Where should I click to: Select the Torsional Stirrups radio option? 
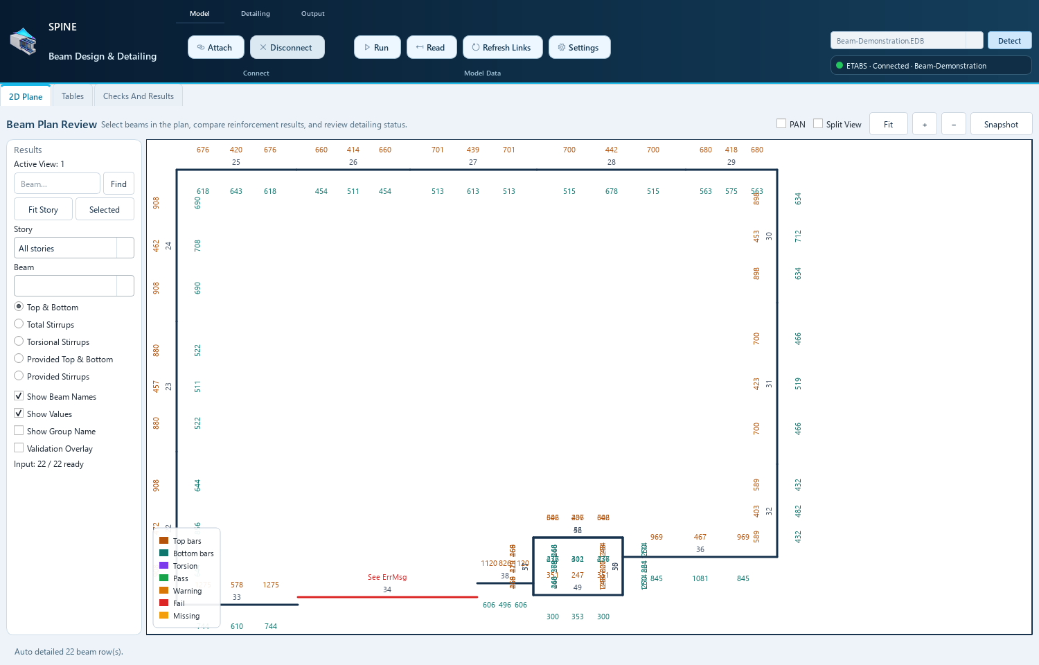point(19,341)
